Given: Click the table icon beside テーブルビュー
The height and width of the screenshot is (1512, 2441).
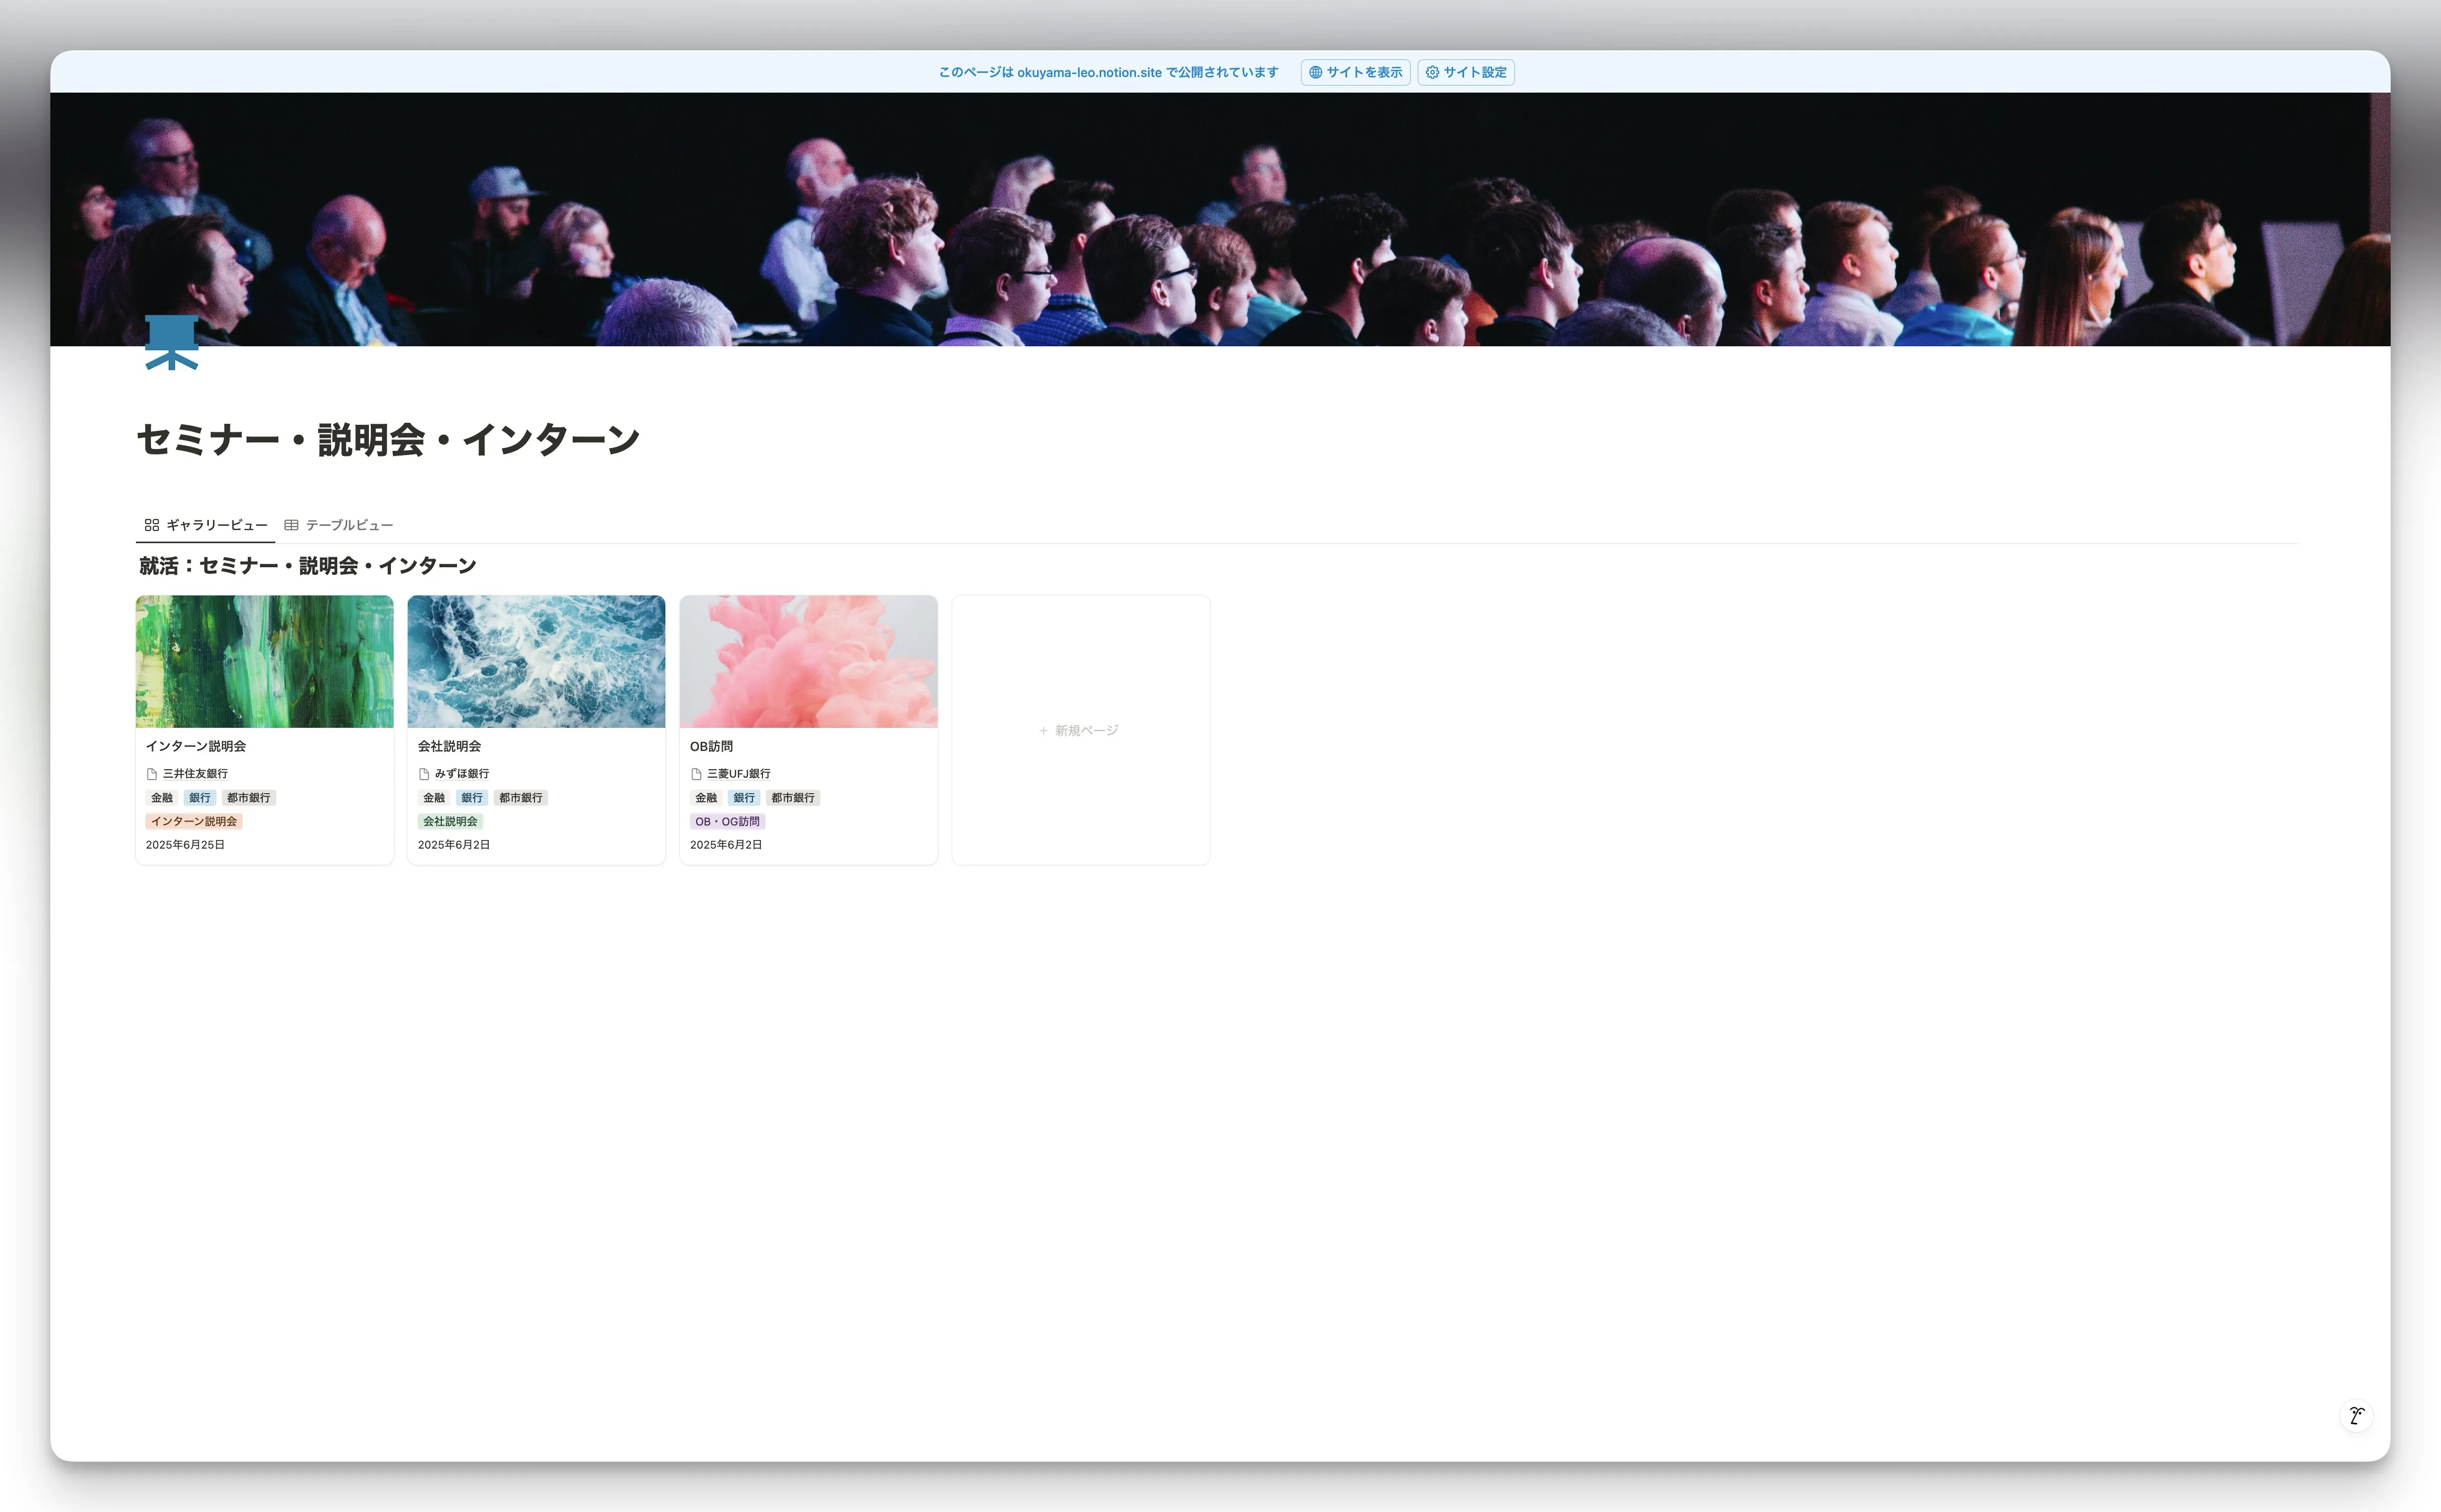Looking at the screenshot, I should (291, 524).
